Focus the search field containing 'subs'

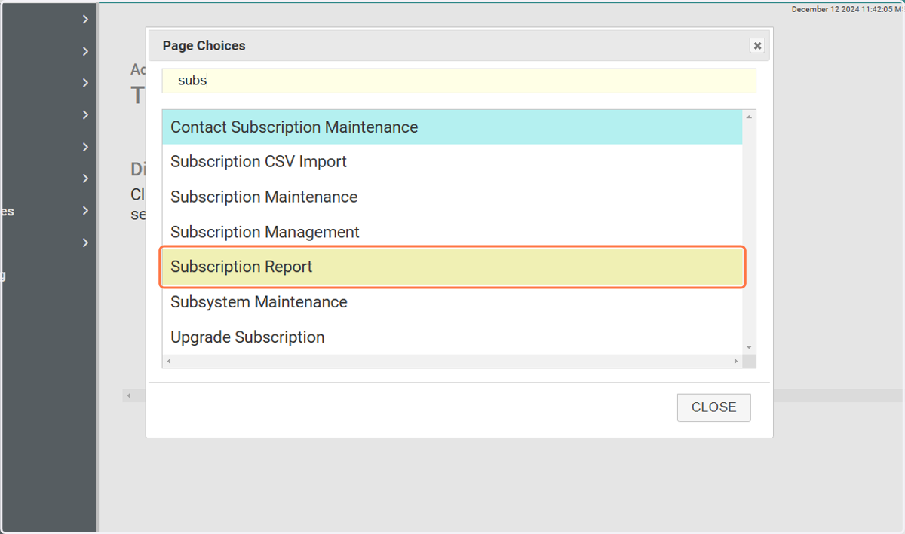[x=459, y=81]
